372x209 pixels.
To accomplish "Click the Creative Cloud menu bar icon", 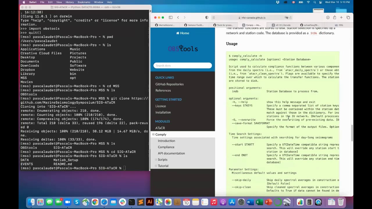I will [285, 2].
